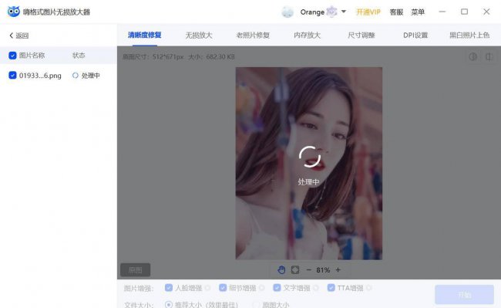
Task: Click the 开始 start button
Action: tap(464, 295)
